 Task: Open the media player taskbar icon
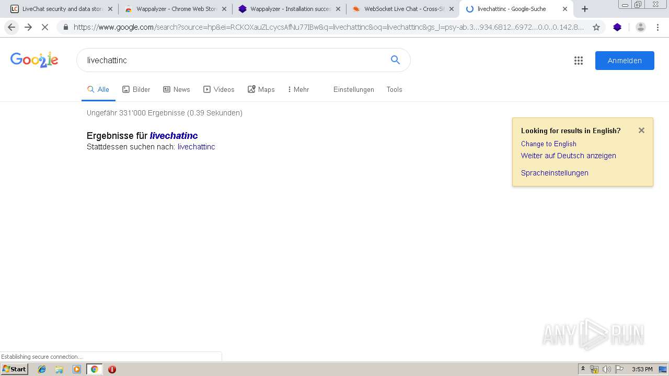click(77, 369)
